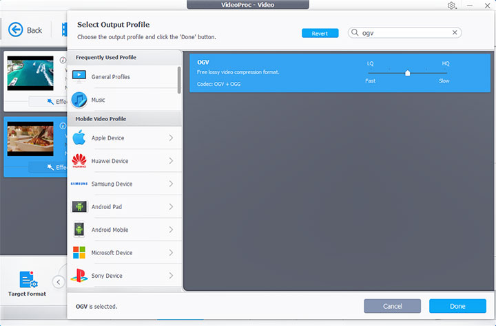The width and height of the screenshot is (496, 326).
Task: Minimize the VideoProc window
Action: pyautogui.click(x=470, y=6)
